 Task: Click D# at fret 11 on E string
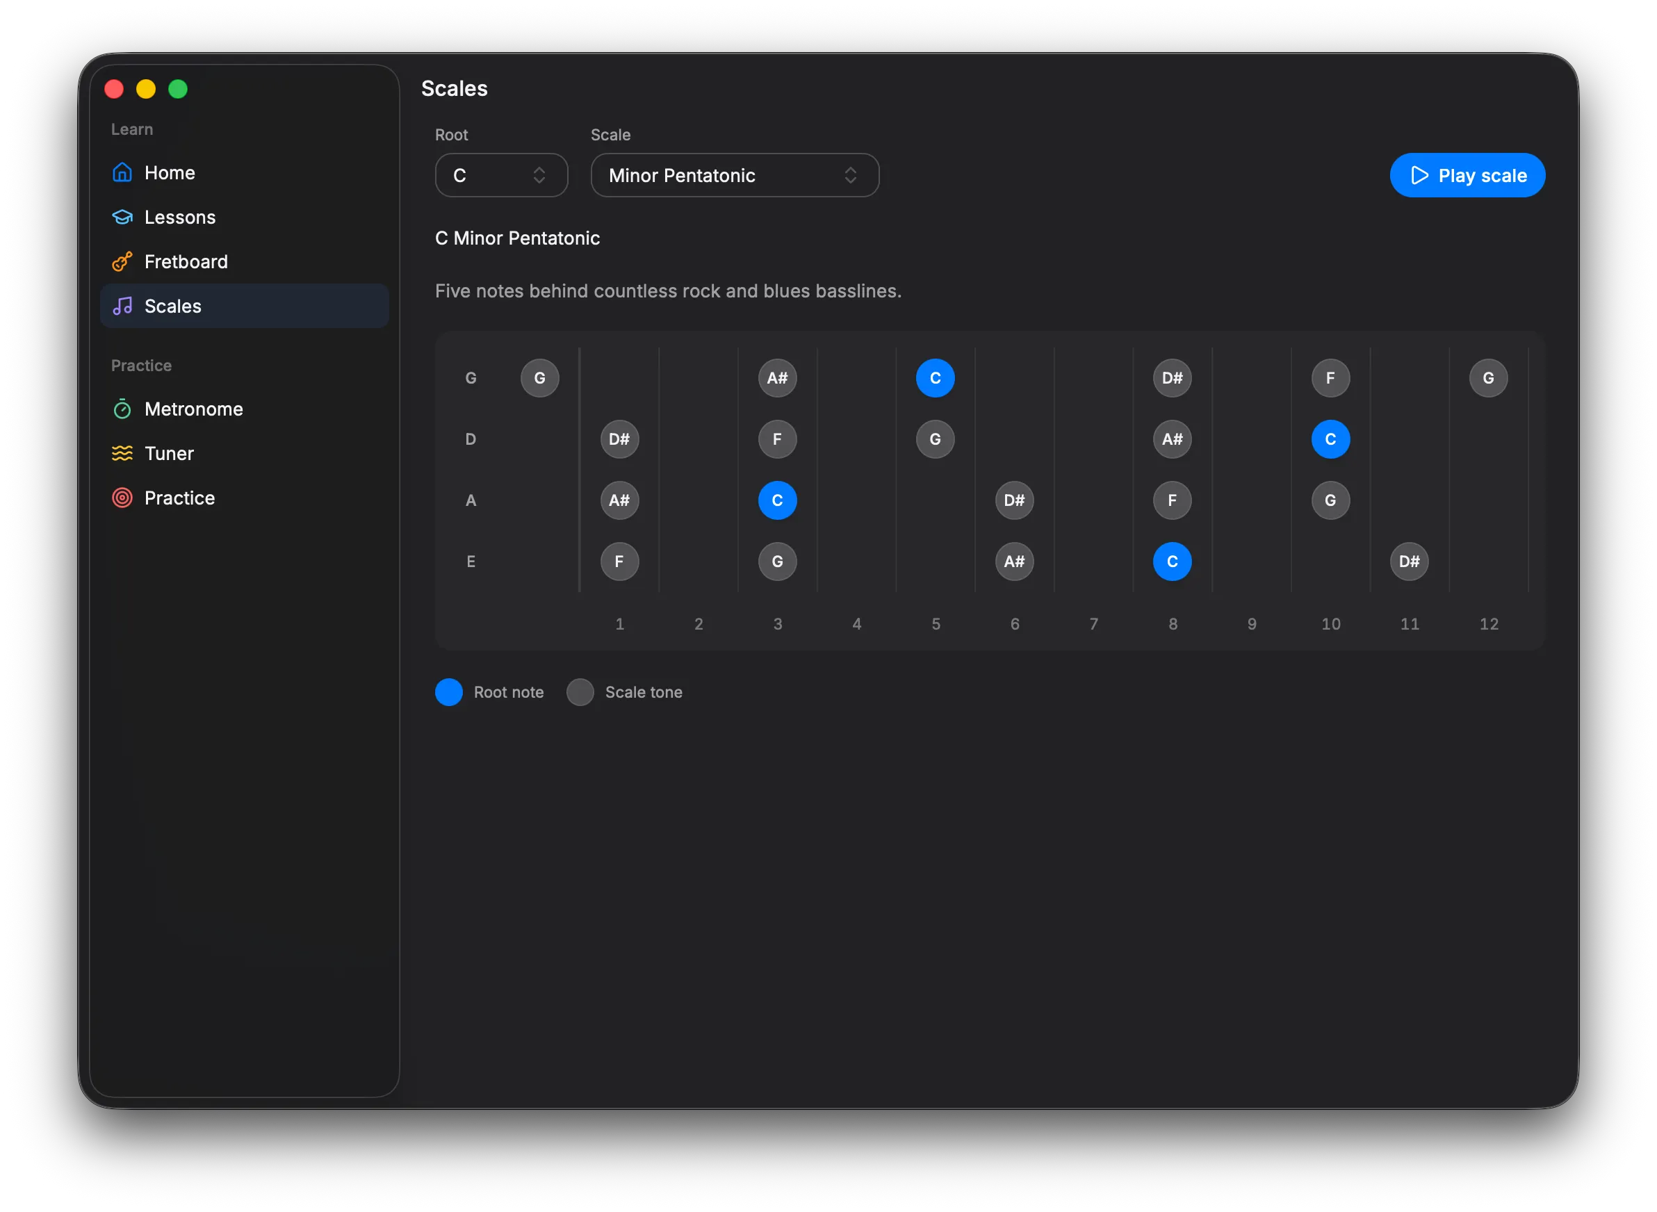tap(1409, 562)
